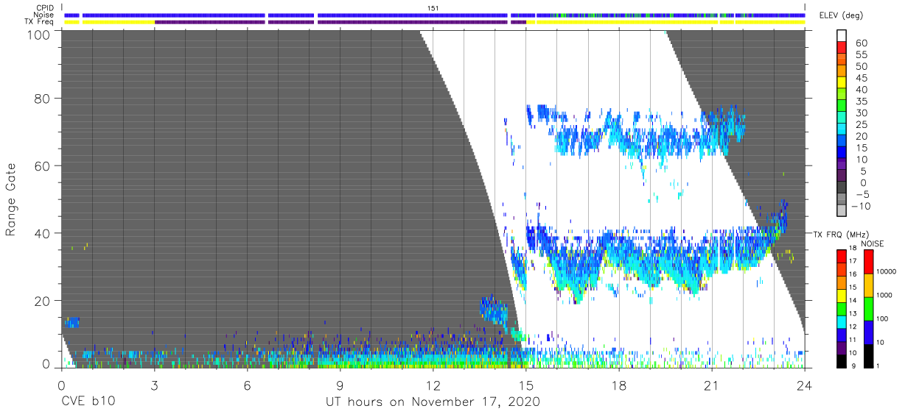
Task: Click the 21 tick on the UT hours axis
Action: pos(712,384)
